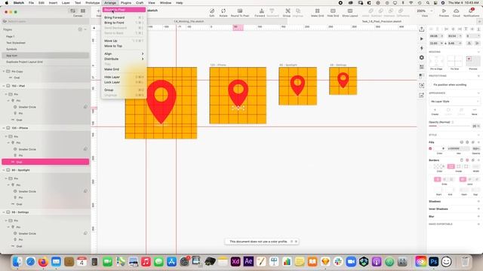The image size is (483, 271).
Task: Click inspector sidebar lightning icon
Action: point(422,48)
